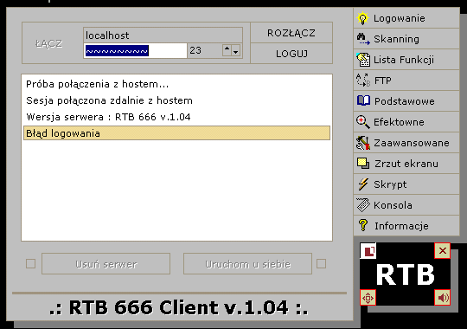Viewport: 467px width, 329px height.
Task: Click the ROZŁĄCZ button
Action: coord(291,33)
